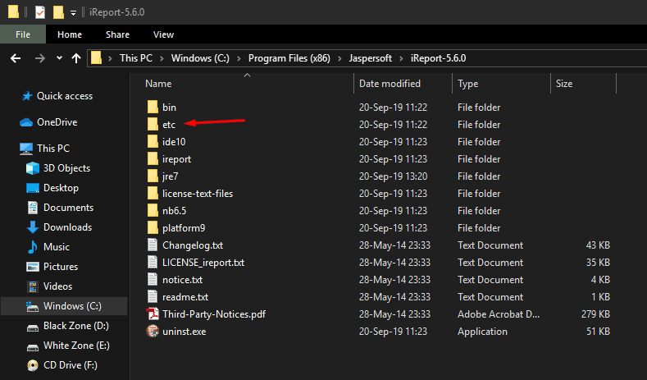The height and width of the screenshot is (380, 647).
Task: Click Program Files (x86) breadcrumb
Action: 289,58
